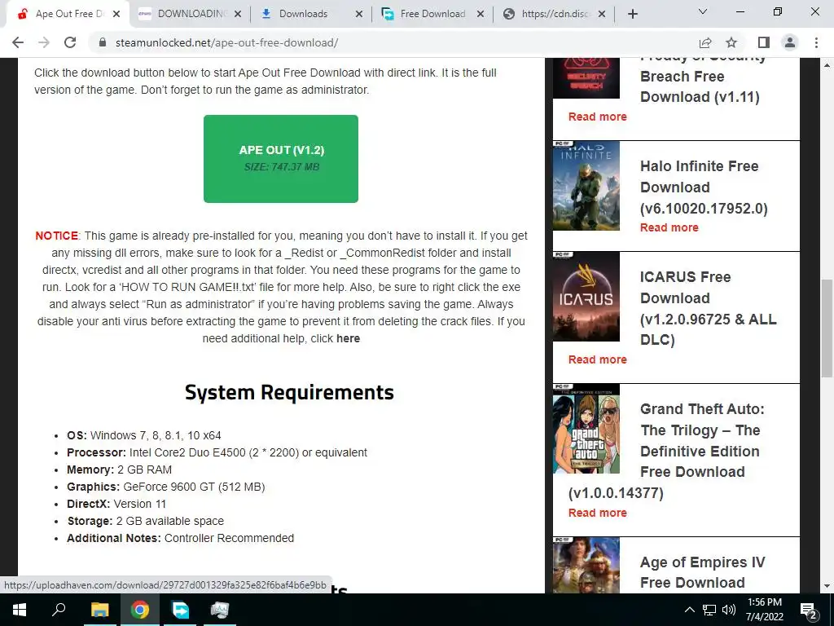
Task: Bookmark this page with the star
Action: point(731,42)
